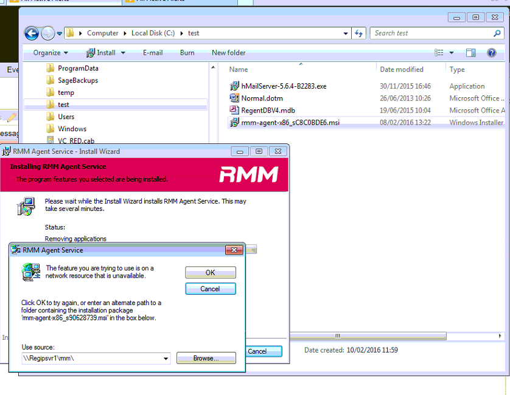Viewport: 510px width, 395px height.
Task: Sort files by Name column
Action: 239,69
